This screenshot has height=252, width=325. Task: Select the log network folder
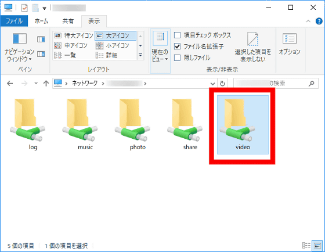point(28,125)
